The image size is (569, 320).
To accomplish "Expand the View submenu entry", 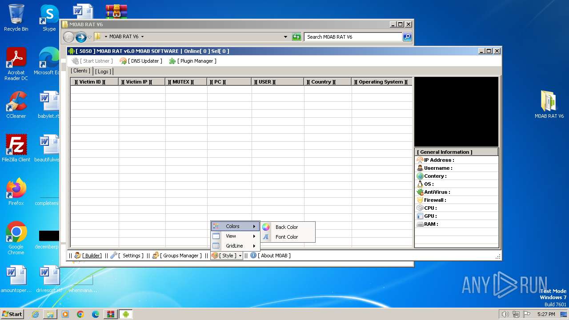I will coord(235,236).
